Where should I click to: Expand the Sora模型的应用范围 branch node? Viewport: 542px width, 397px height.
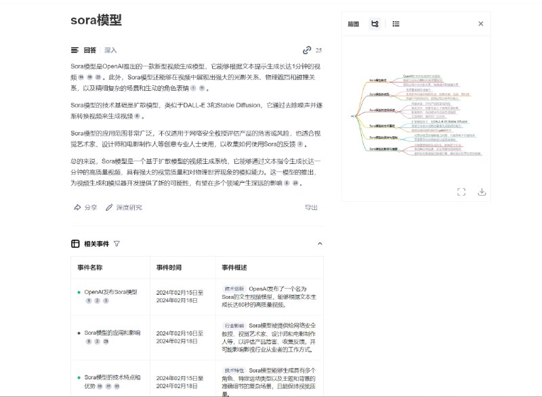(396, 112)
